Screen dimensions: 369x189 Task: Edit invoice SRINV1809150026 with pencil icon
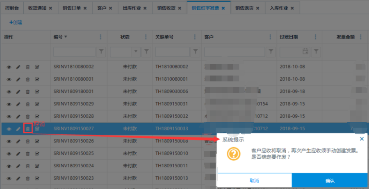(x=18, y=142)
